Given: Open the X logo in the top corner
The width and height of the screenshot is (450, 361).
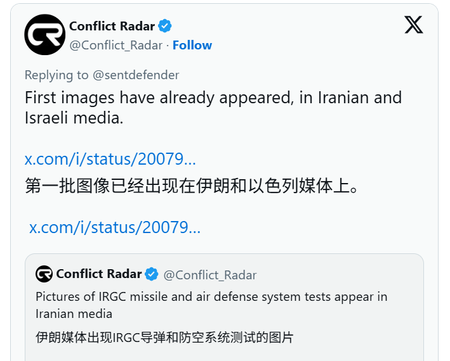Looking at the screenshot, I should point(414,25).
